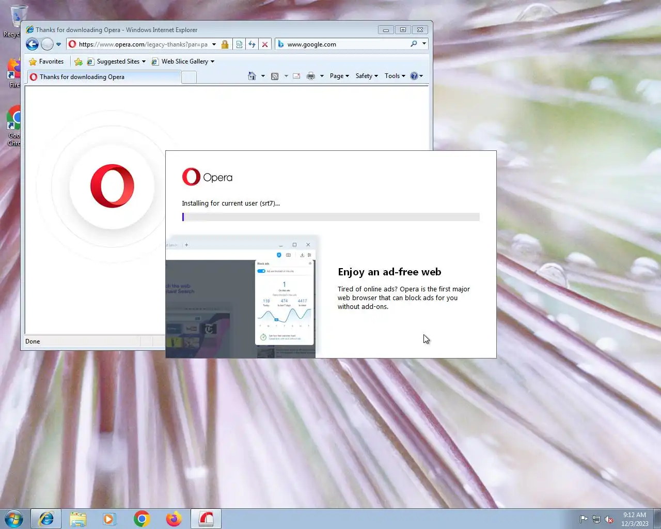The width and height of the screenshot is (661, 529).
Task: Click the Firefox desktop shortcut
Action: coord(14,72)
